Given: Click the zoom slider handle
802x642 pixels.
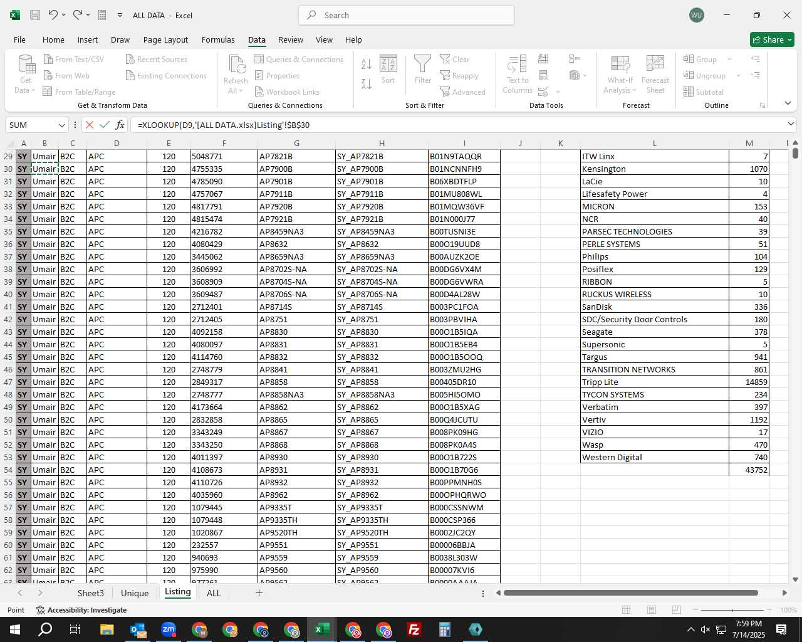Looking at the screenshot, I should click(x=732, y=609).
